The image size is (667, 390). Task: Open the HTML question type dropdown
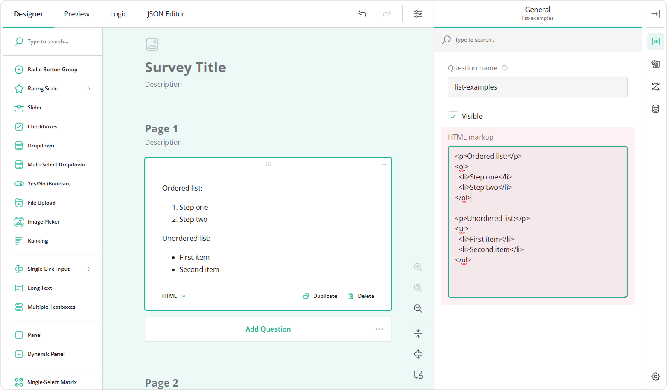pos(173,296)
